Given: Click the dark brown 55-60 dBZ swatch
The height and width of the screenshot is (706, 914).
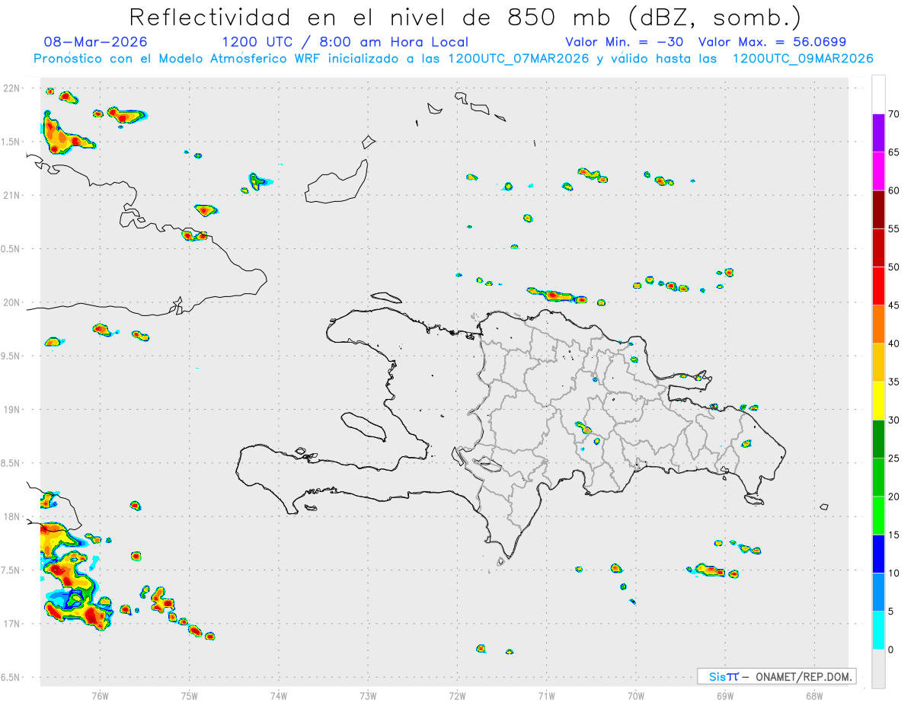Looking at the screenshot, I should (878, 209).
